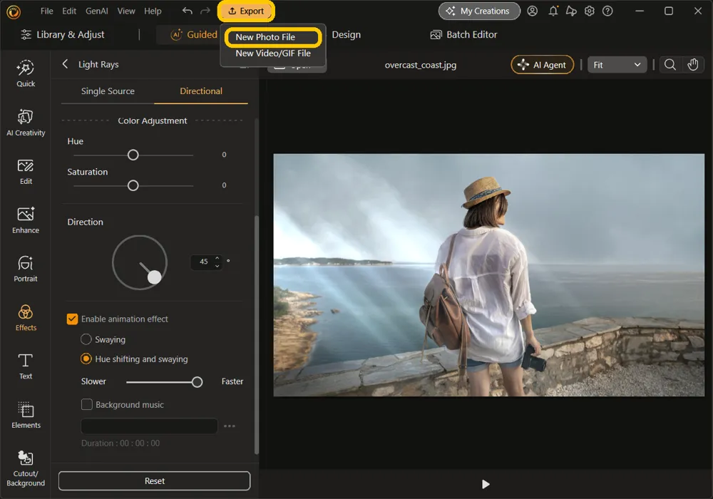Click the undo arrow icon
This screenshot has width=713, height=499.
(187, 11)
